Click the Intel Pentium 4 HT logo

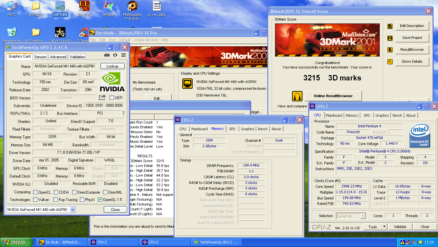[x=420, y=136]
